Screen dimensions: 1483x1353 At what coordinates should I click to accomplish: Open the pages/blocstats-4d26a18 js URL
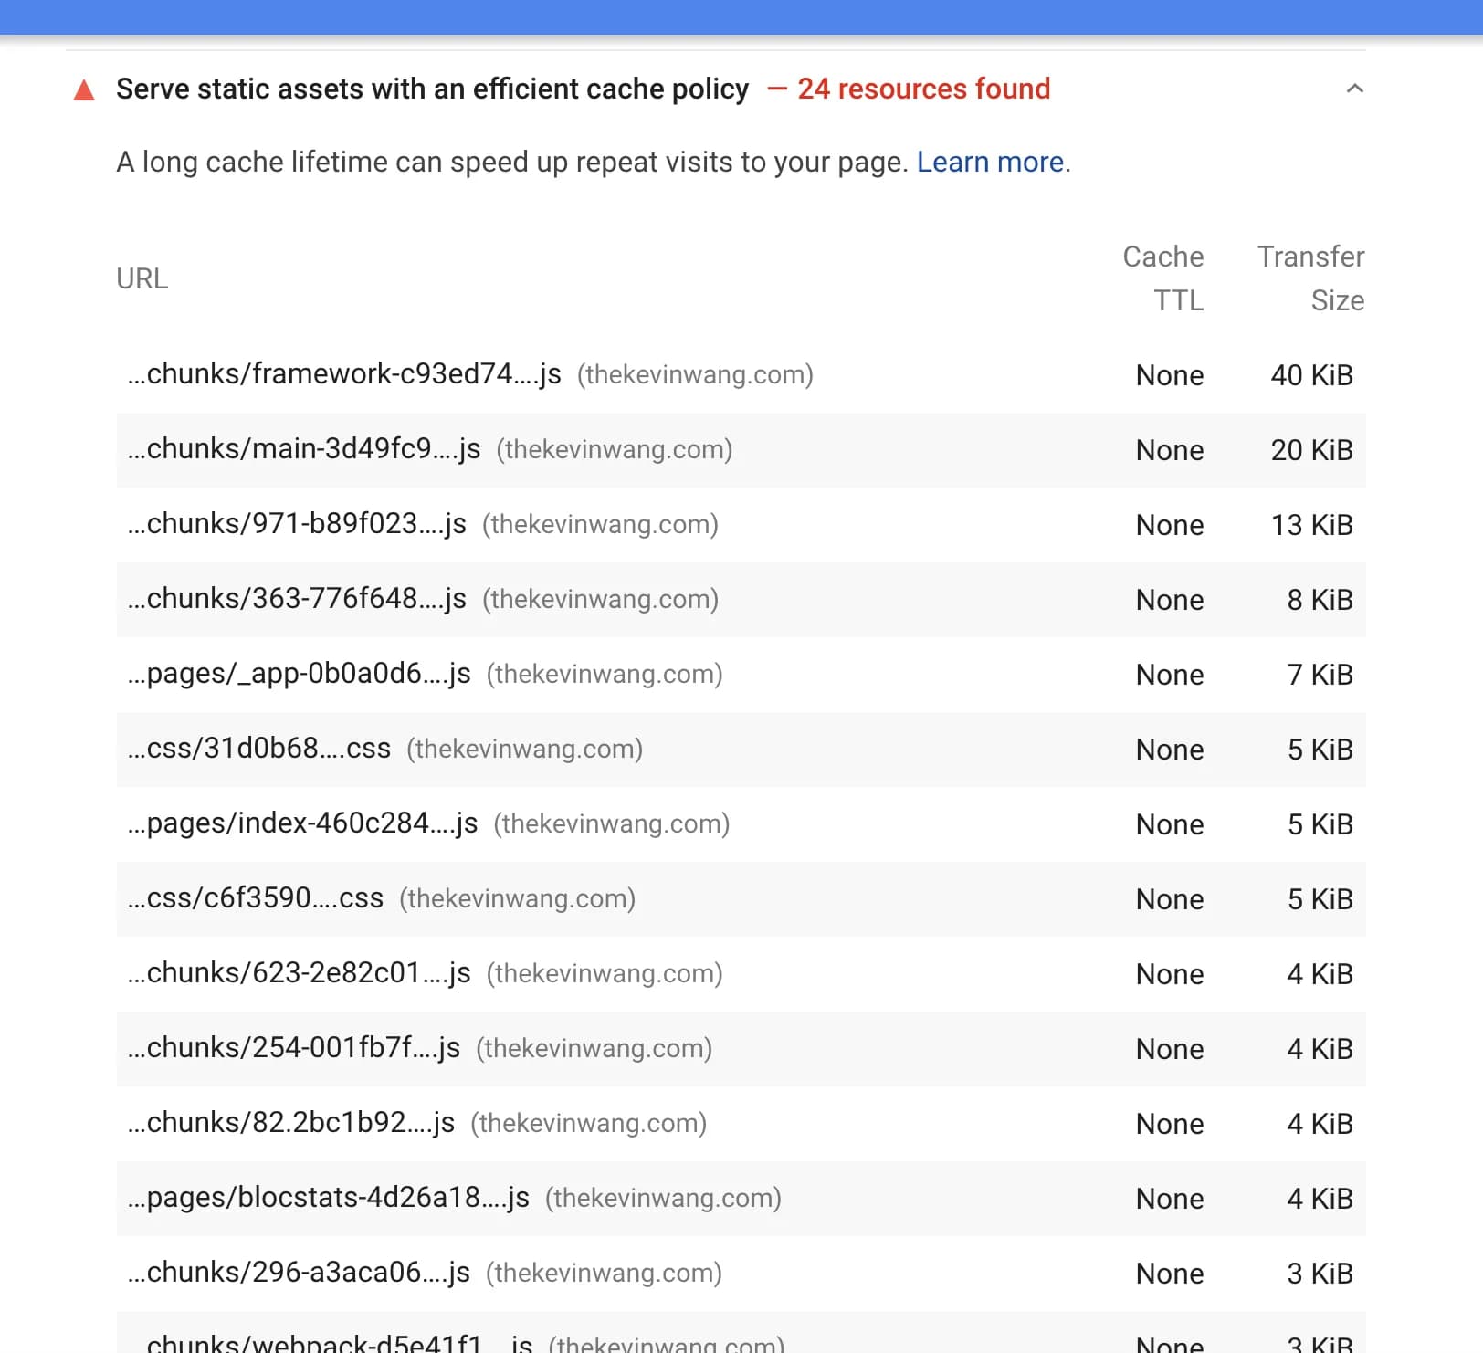pyautogui.click(x=329, y=1198)
